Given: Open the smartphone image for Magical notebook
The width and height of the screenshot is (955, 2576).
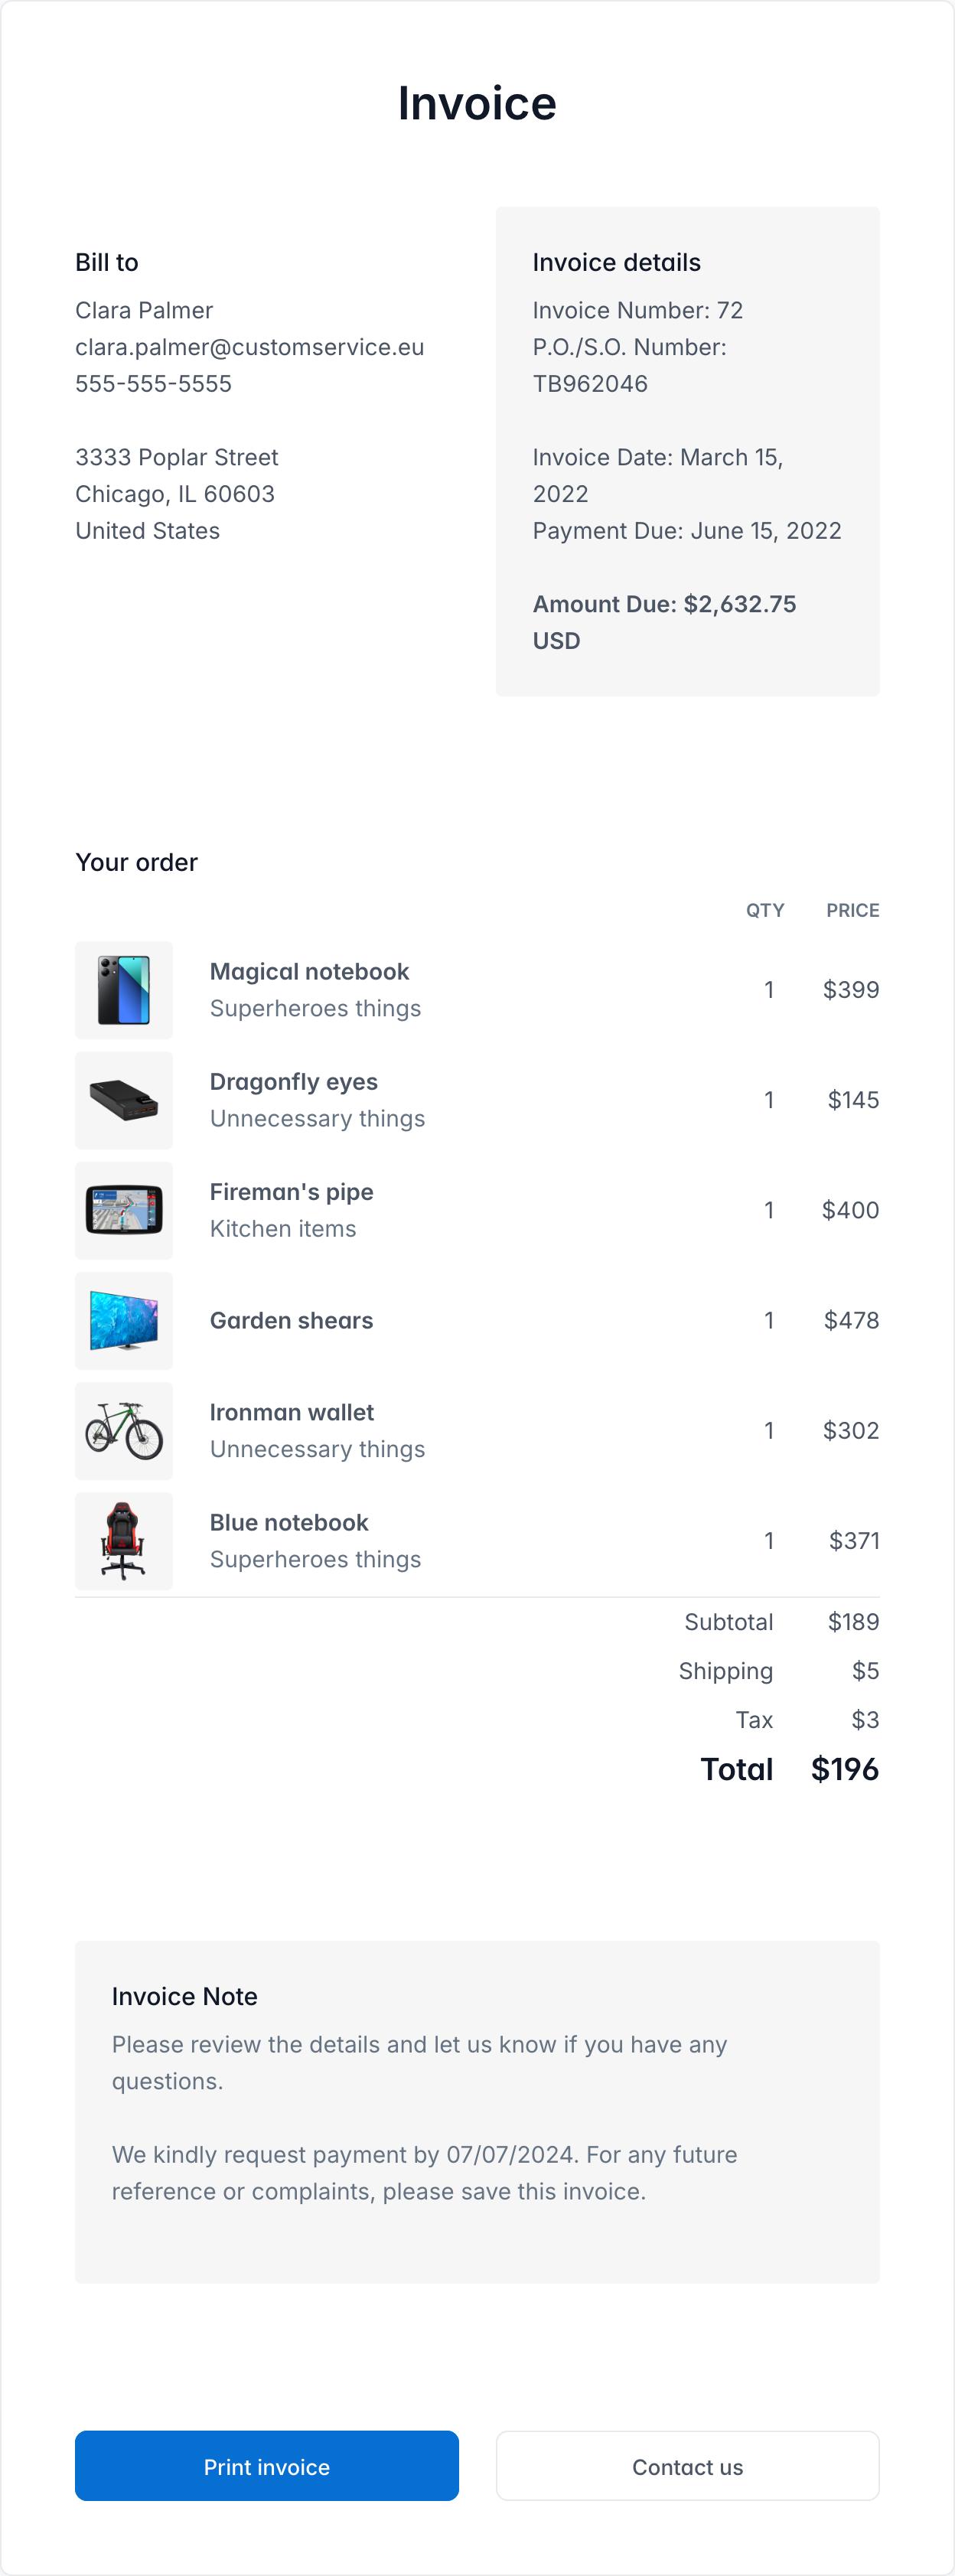Looking at the screenshot, I should pyautogui.click(x=124, y=990).
